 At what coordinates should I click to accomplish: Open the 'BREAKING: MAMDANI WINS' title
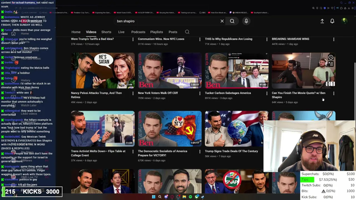[x=290, y=39]
